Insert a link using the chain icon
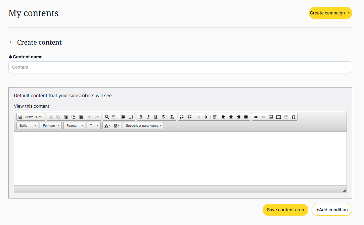Viewport: 364px width, 225px height. [x=256, y=117]
